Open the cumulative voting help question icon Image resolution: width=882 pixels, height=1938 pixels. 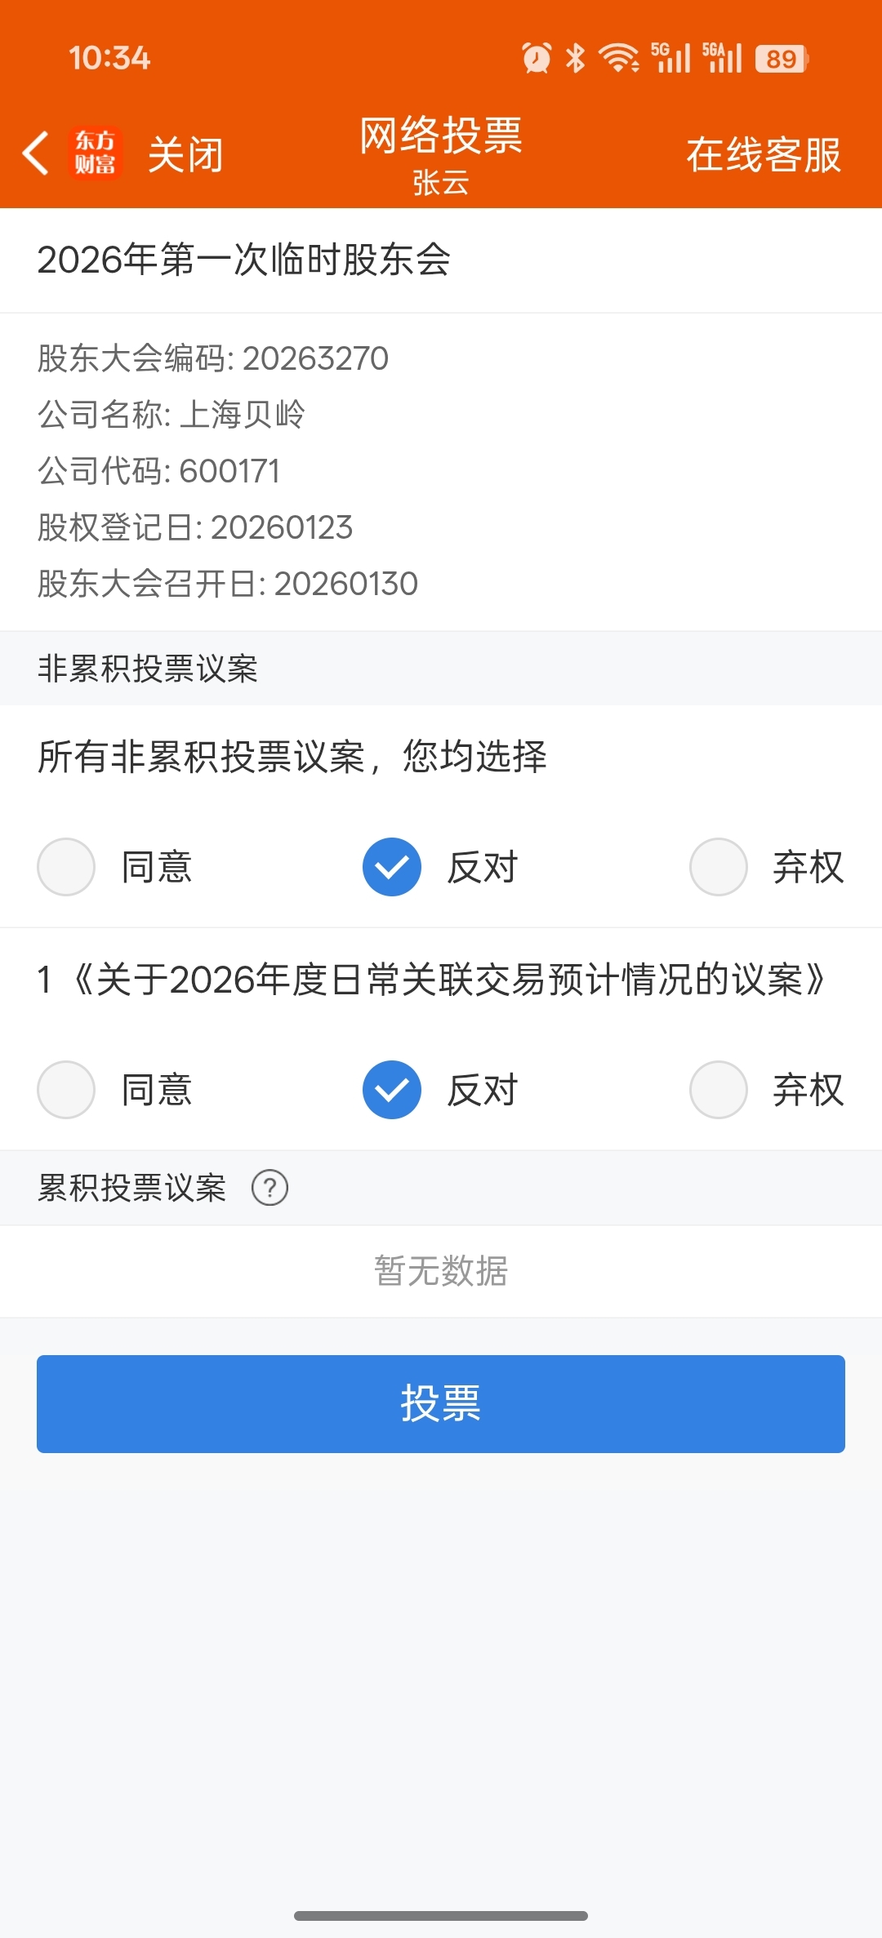(x=269, y=1188)
